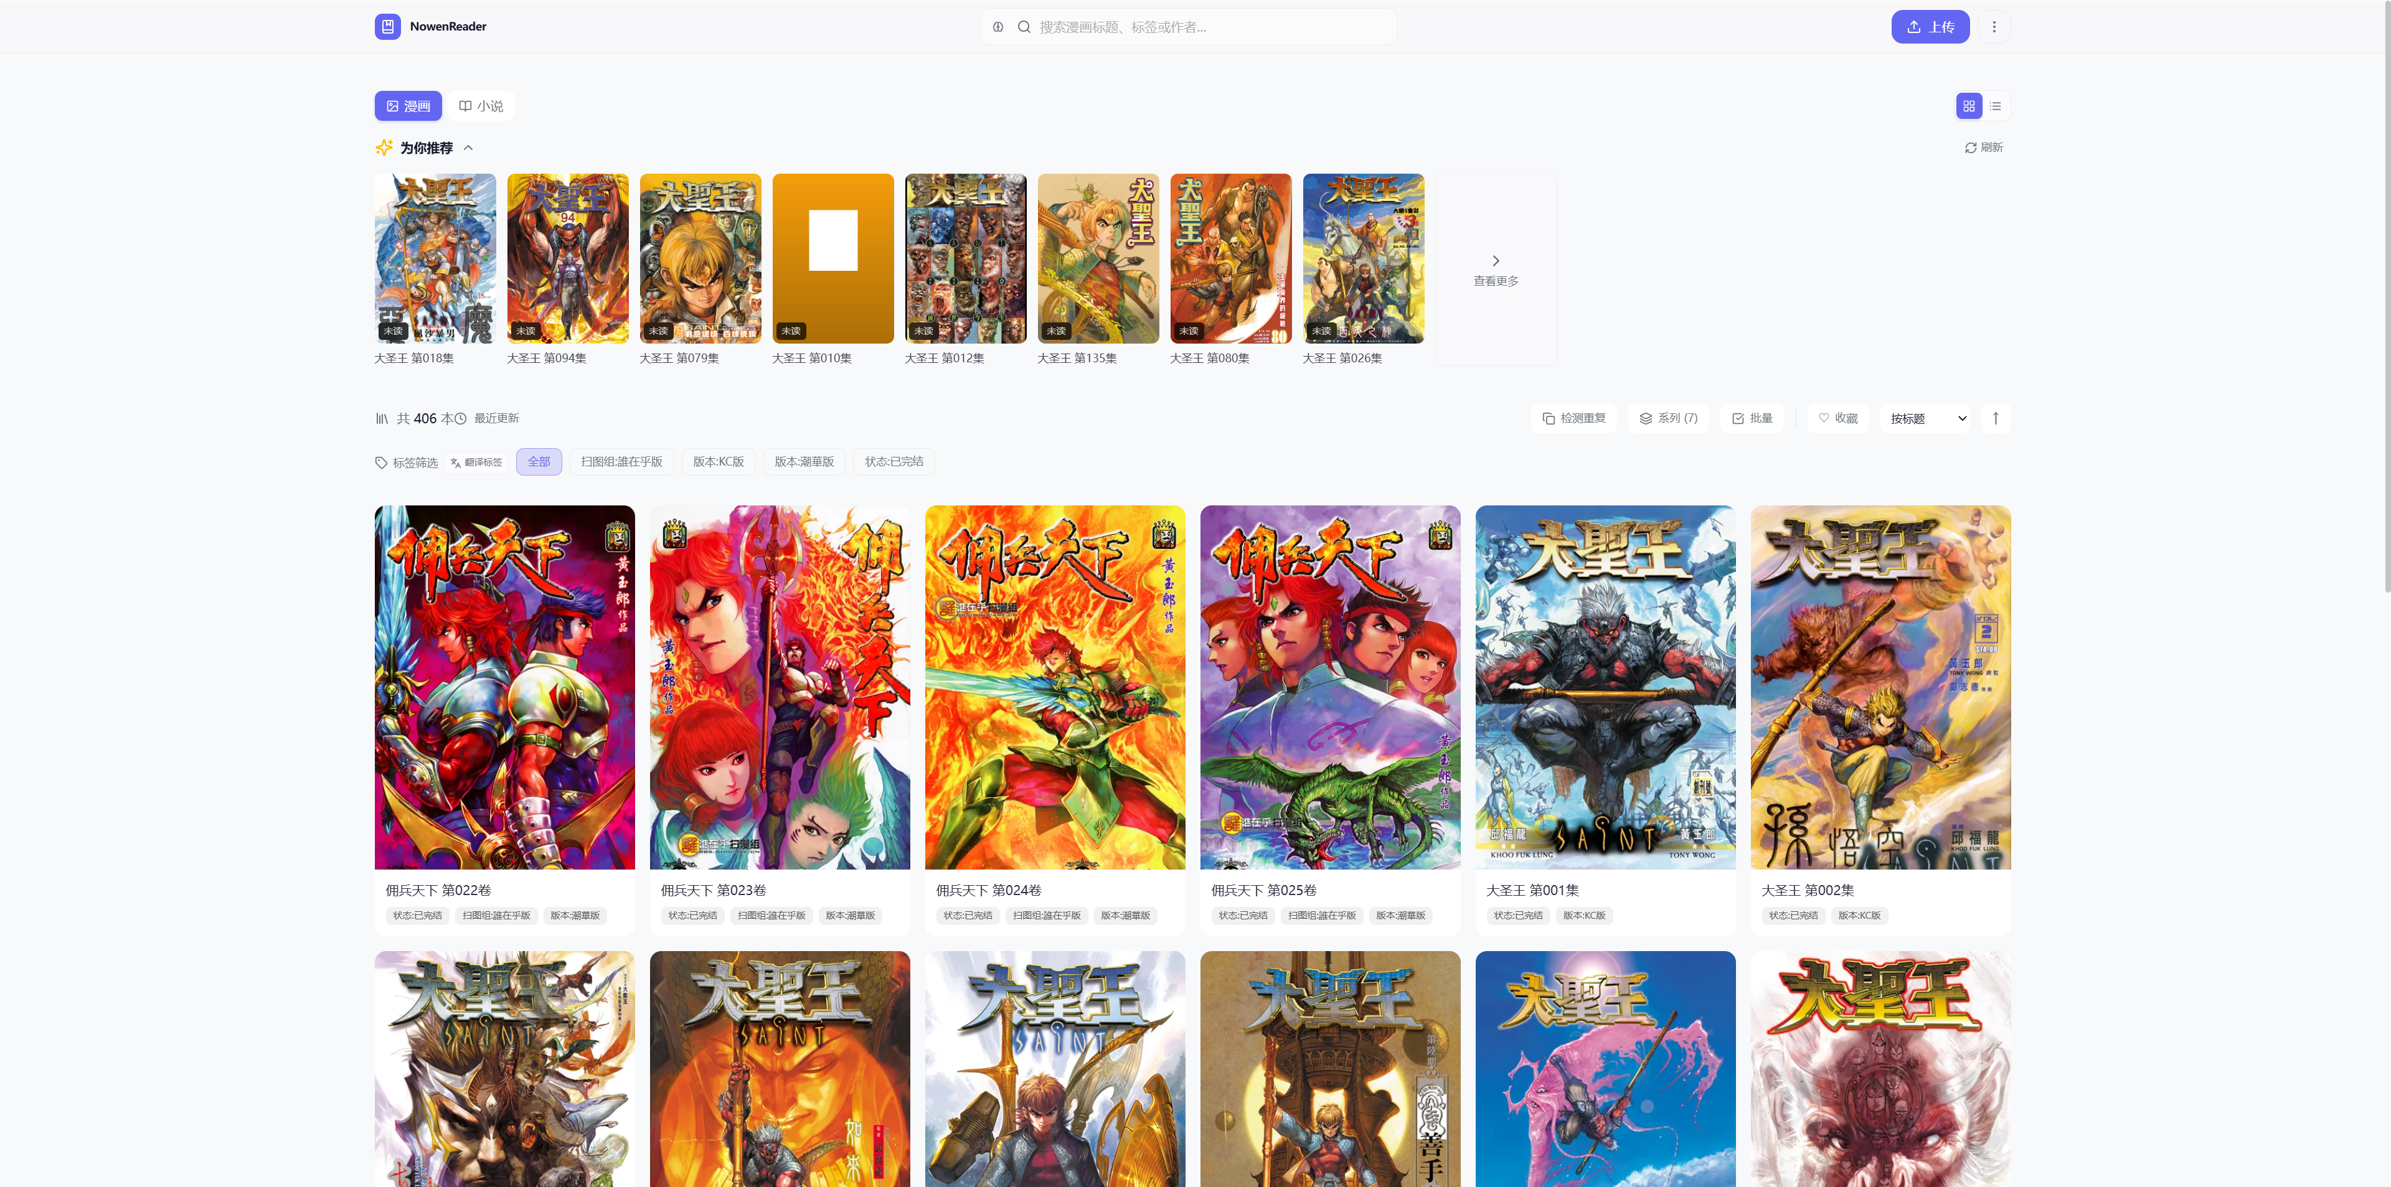Select the 全部 tag filter

pyautogui.click(x=539, y=461)
